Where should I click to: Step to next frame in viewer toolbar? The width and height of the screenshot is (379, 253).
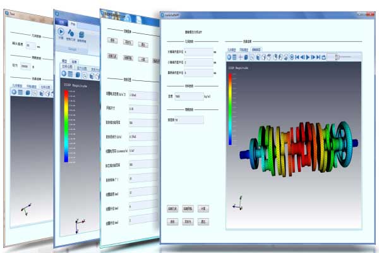pyautogui.click(x=313, y=57)
